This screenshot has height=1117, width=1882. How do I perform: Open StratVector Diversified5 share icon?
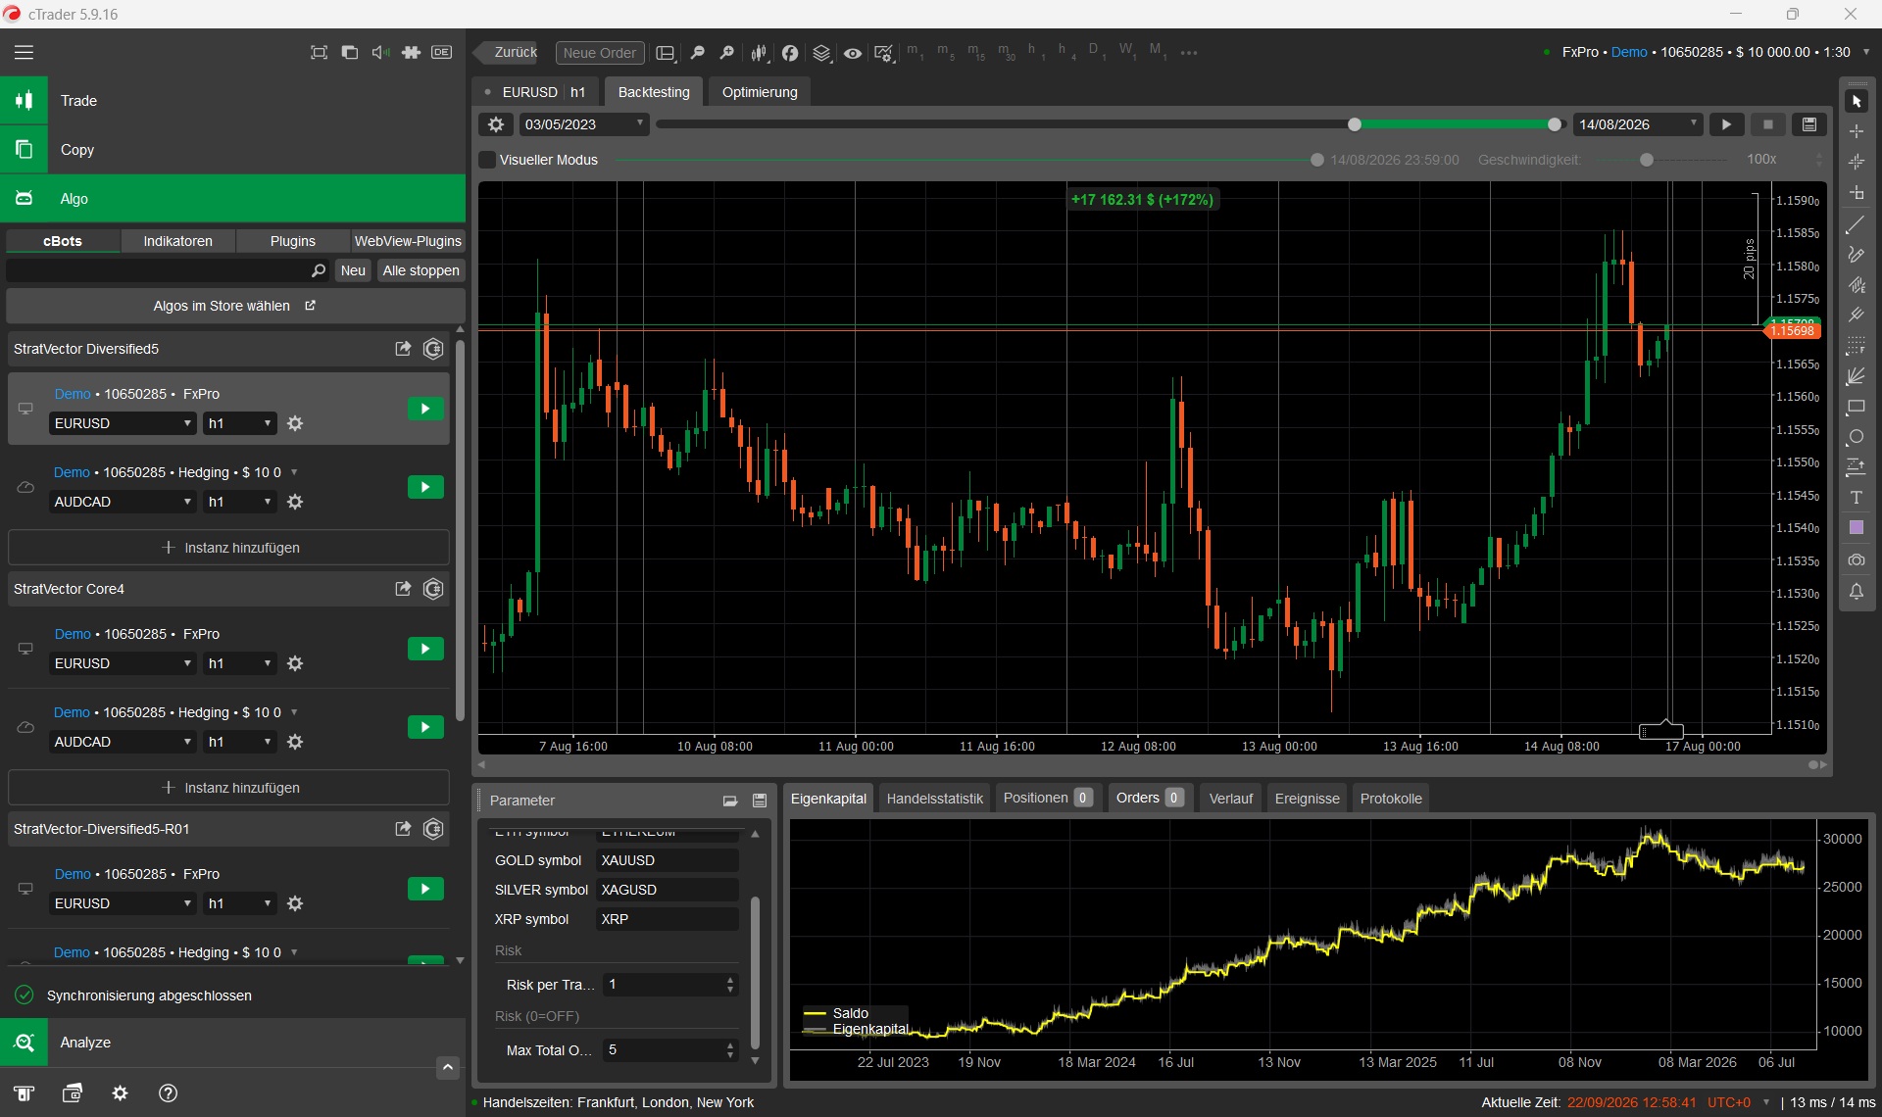(x=403, y=349)
